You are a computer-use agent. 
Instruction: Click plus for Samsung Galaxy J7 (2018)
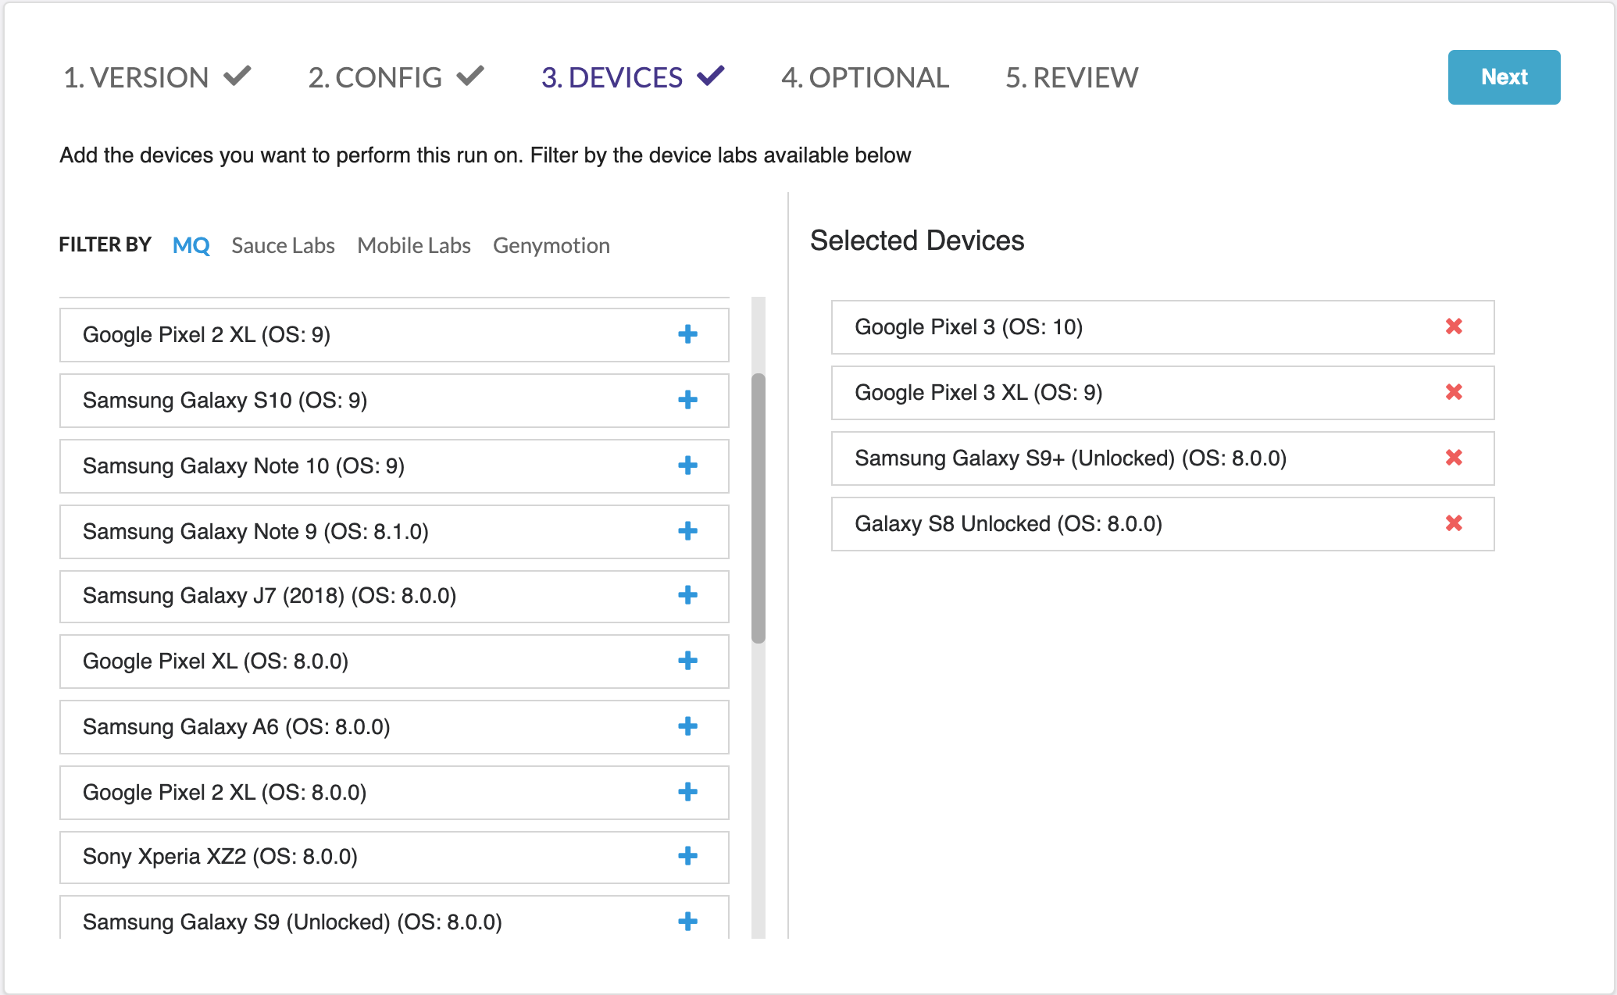[x=687, y=595]
